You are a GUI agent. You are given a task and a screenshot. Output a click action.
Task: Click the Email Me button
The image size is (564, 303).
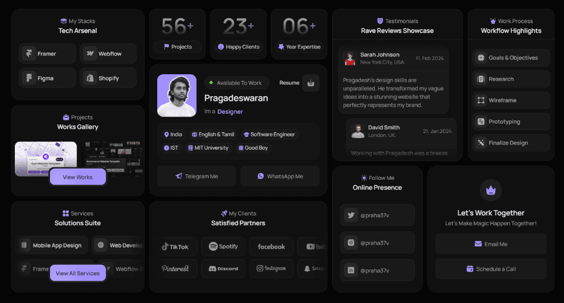coord(491,244)
